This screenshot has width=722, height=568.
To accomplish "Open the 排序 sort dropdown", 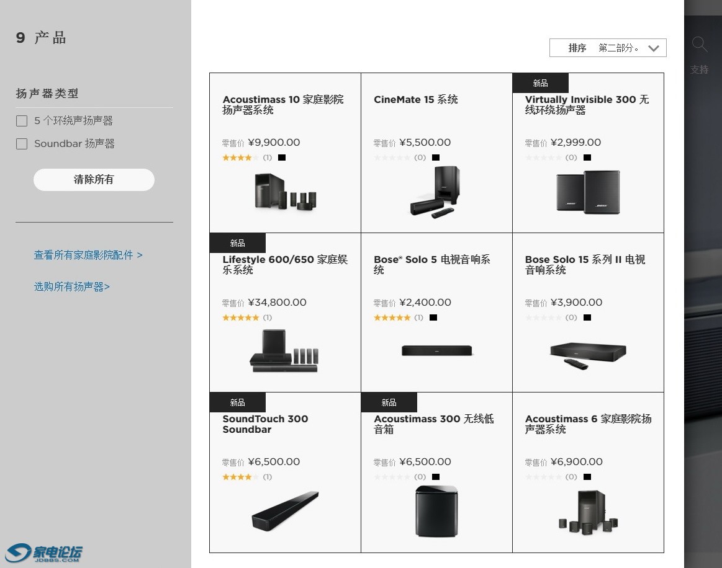I will point(608,48).
